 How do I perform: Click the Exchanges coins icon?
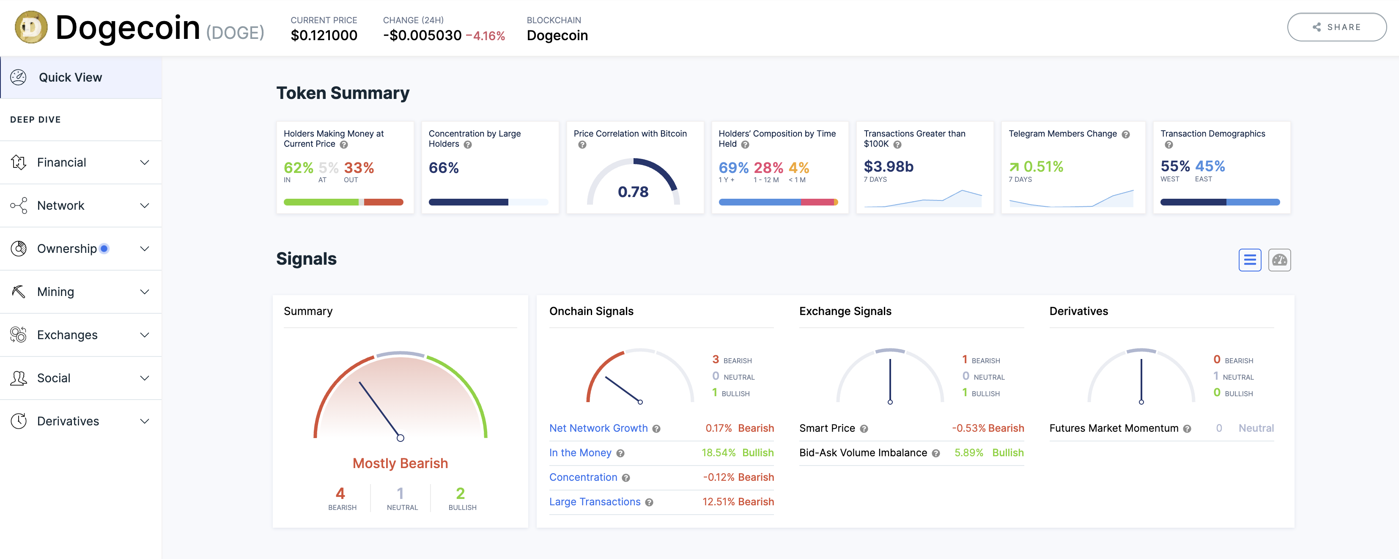click(x=19, y=334)
